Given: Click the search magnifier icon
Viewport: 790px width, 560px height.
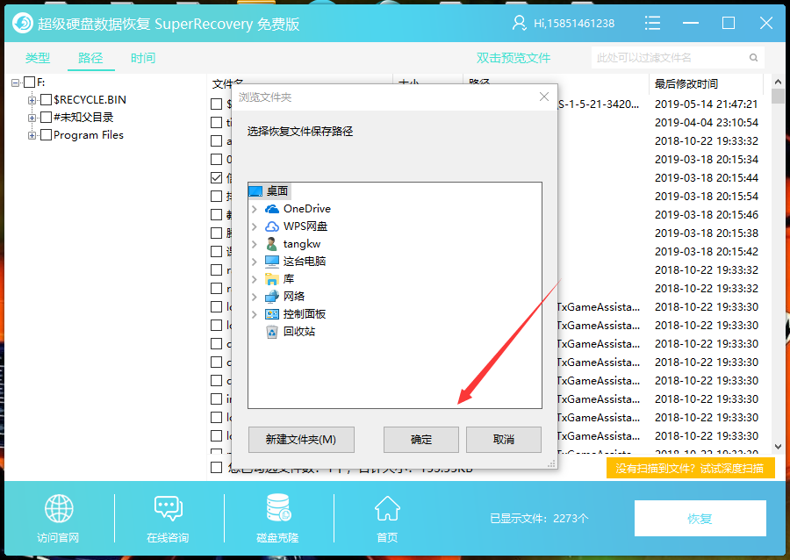Looking at the screenshot, I should [x=753, y=57].
